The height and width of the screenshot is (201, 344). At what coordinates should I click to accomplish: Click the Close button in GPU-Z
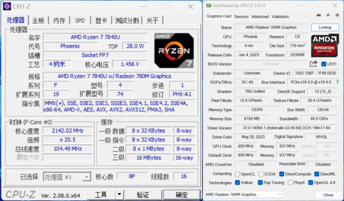coord(328,195)
